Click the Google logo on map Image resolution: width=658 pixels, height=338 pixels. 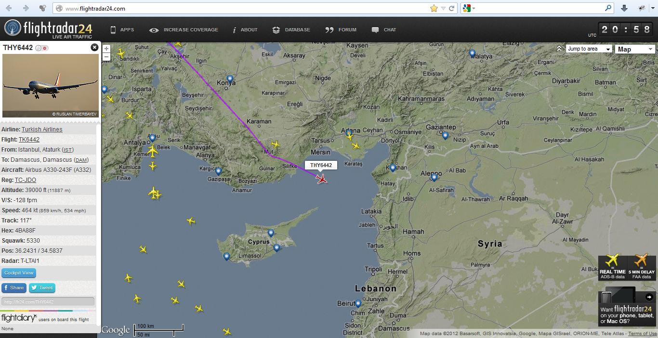[x=116, y=330]
